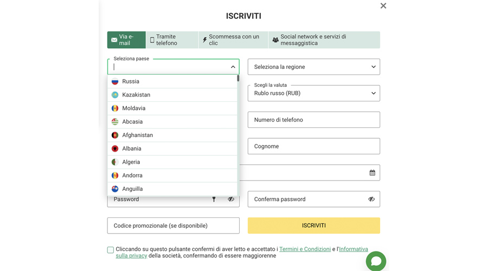Screen dimensions: 488x271
Task: Open Social network e servizi di messaggistica tab
Action: (x=324, y=40)
